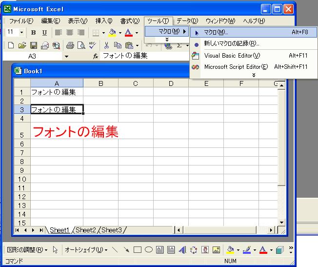Paste from clipboard icon
The height and width of the screenshot is (267, 318).
(x=129, y=45)
